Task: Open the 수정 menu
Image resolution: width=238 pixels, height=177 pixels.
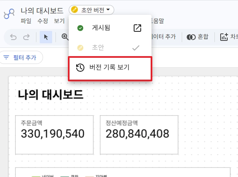Action: 43,21
